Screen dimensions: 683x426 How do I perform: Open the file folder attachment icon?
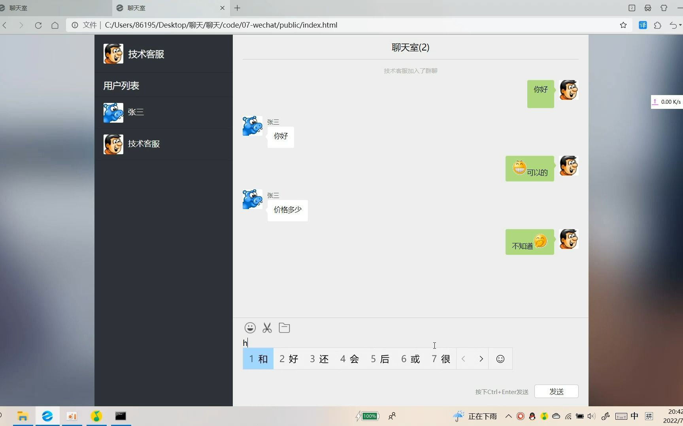(284, 328)
